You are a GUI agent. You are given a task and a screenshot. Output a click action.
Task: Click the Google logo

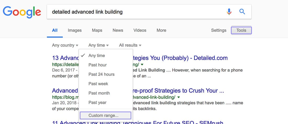coord(22,12)
